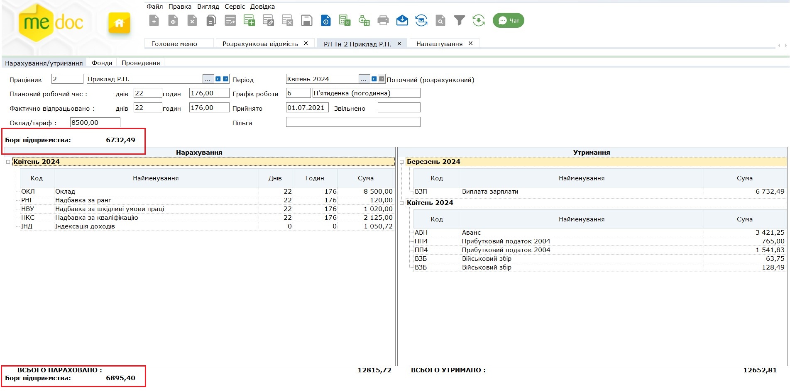This screenshot has height=391, width=790.
Task: Switch to the Фонди tab
Action: click(x=102, y=63)
